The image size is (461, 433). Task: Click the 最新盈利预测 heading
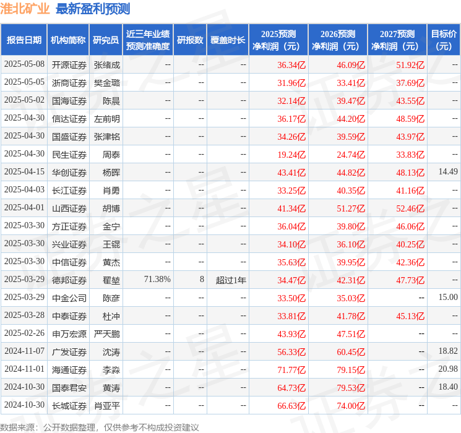click(x=93, y=9)
